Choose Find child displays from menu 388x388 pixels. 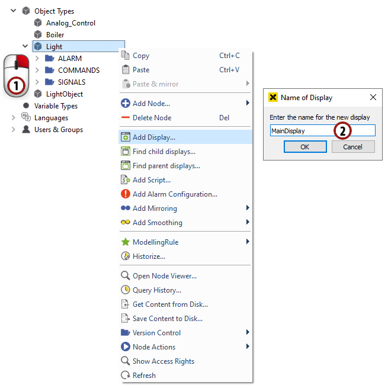pos(163,152)
